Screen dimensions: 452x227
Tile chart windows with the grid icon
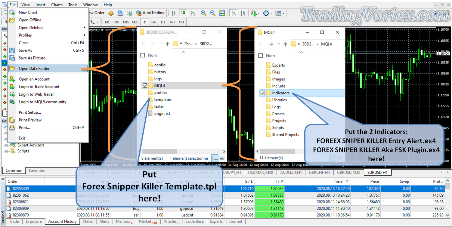click(x=222, y=13)
